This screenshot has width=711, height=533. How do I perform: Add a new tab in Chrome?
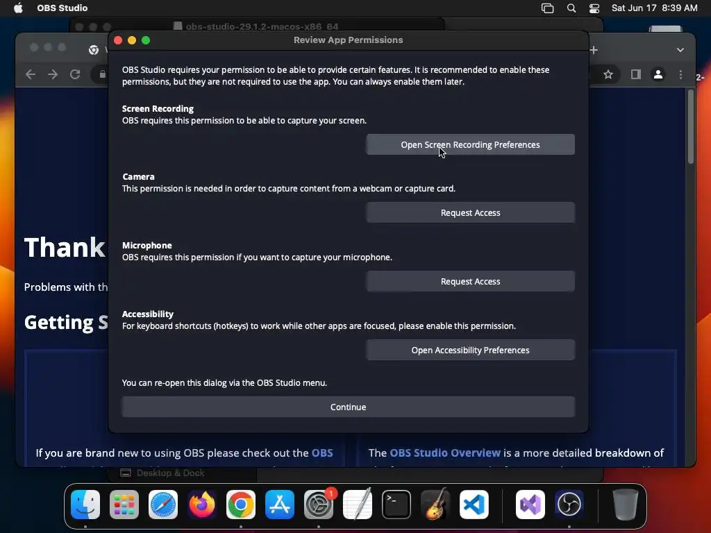[x=594, y=50]
